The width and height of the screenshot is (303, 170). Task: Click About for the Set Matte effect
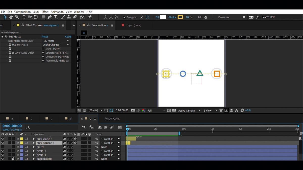[68, 37]
